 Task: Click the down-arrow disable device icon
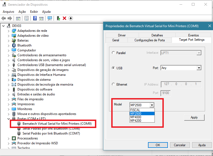71,18
